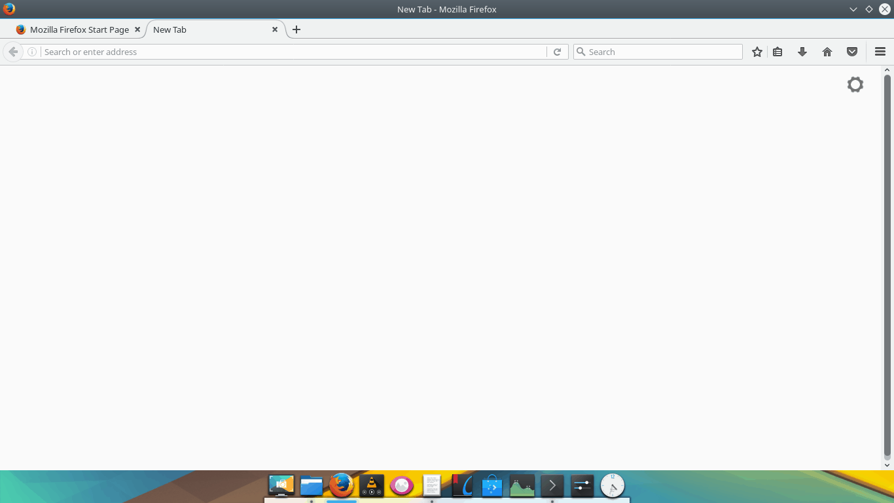Save page to Pocket
The image size is (894, 503).
(852, 52)
